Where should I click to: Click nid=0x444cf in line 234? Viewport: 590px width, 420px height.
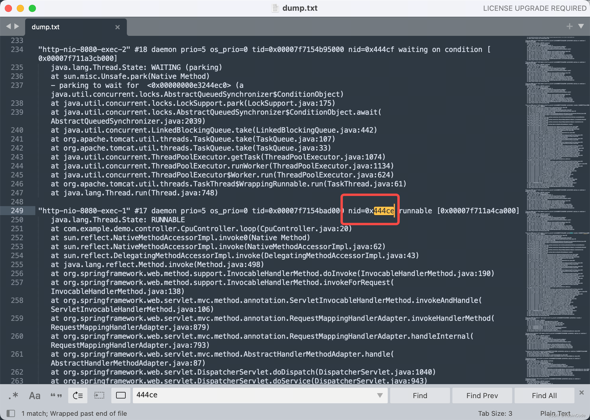371,49
